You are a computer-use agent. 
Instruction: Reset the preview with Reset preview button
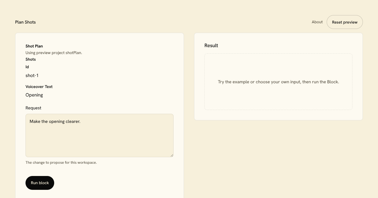[345, 22]
